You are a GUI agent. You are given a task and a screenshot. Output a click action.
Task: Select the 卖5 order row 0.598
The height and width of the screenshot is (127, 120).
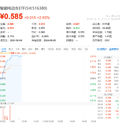(x=108, y=61)
